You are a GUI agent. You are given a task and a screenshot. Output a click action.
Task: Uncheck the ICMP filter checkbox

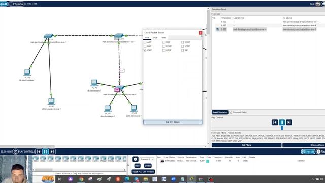click(x=145, y=50)
